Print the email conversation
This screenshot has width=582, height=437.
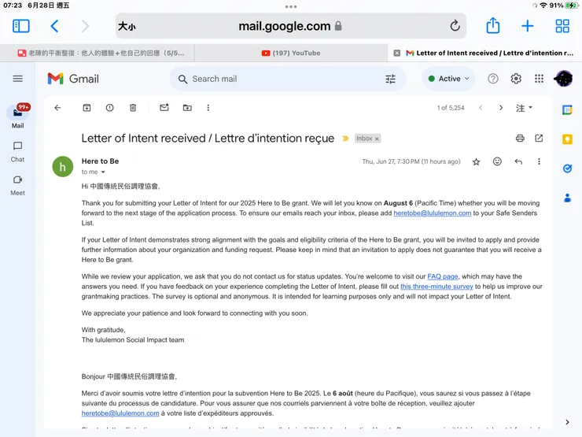520,138
